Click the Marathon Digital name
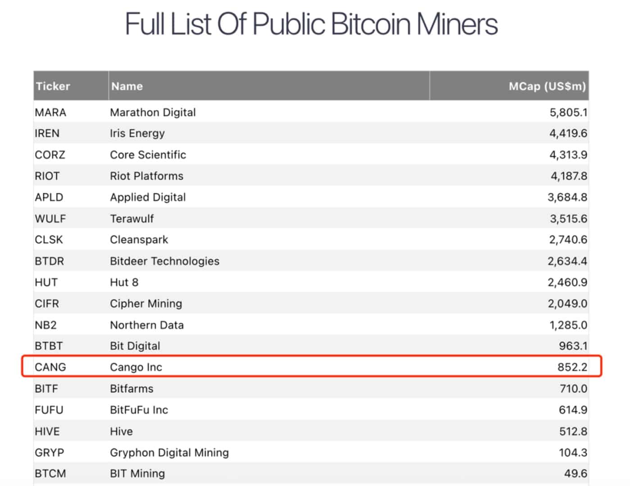Viewport: 630px width, 486px height. pos(153,112)
